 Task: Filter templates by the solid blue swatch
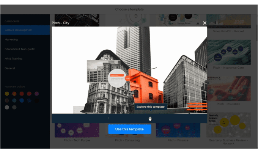[x=22, y=100]
